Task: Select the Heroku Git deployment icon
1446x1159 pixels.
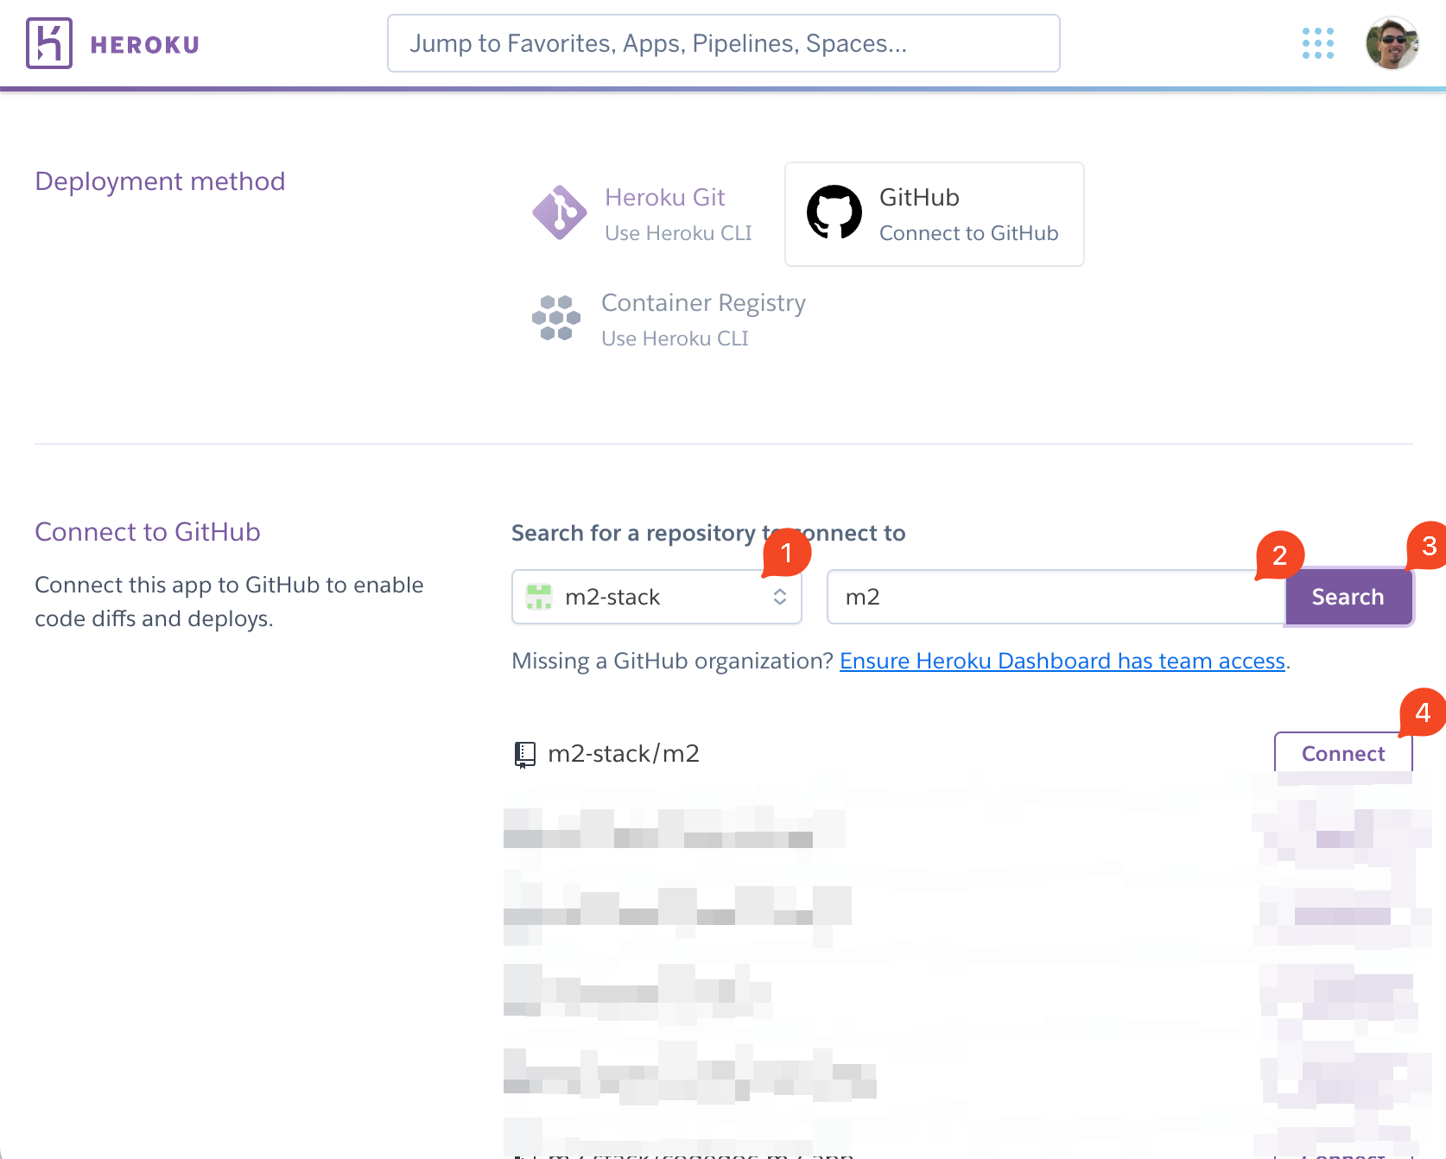Action: 559,212
